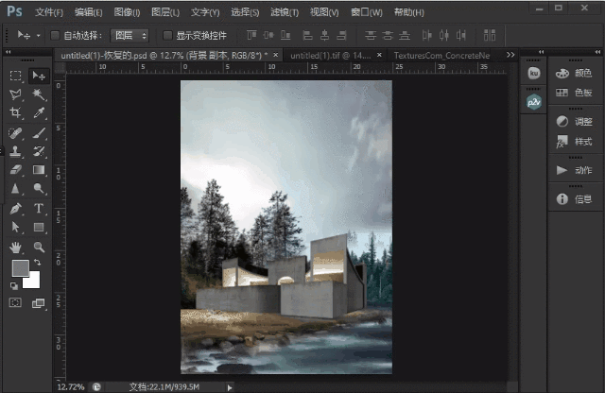Reset default foreground and background colors
This screenshot has width=605, height=393.
click(x=14, y=286)
